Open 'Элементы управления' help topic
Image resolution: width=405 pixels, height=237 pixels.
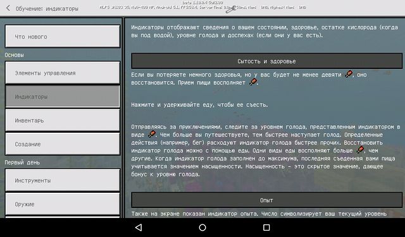click(63, 73)
